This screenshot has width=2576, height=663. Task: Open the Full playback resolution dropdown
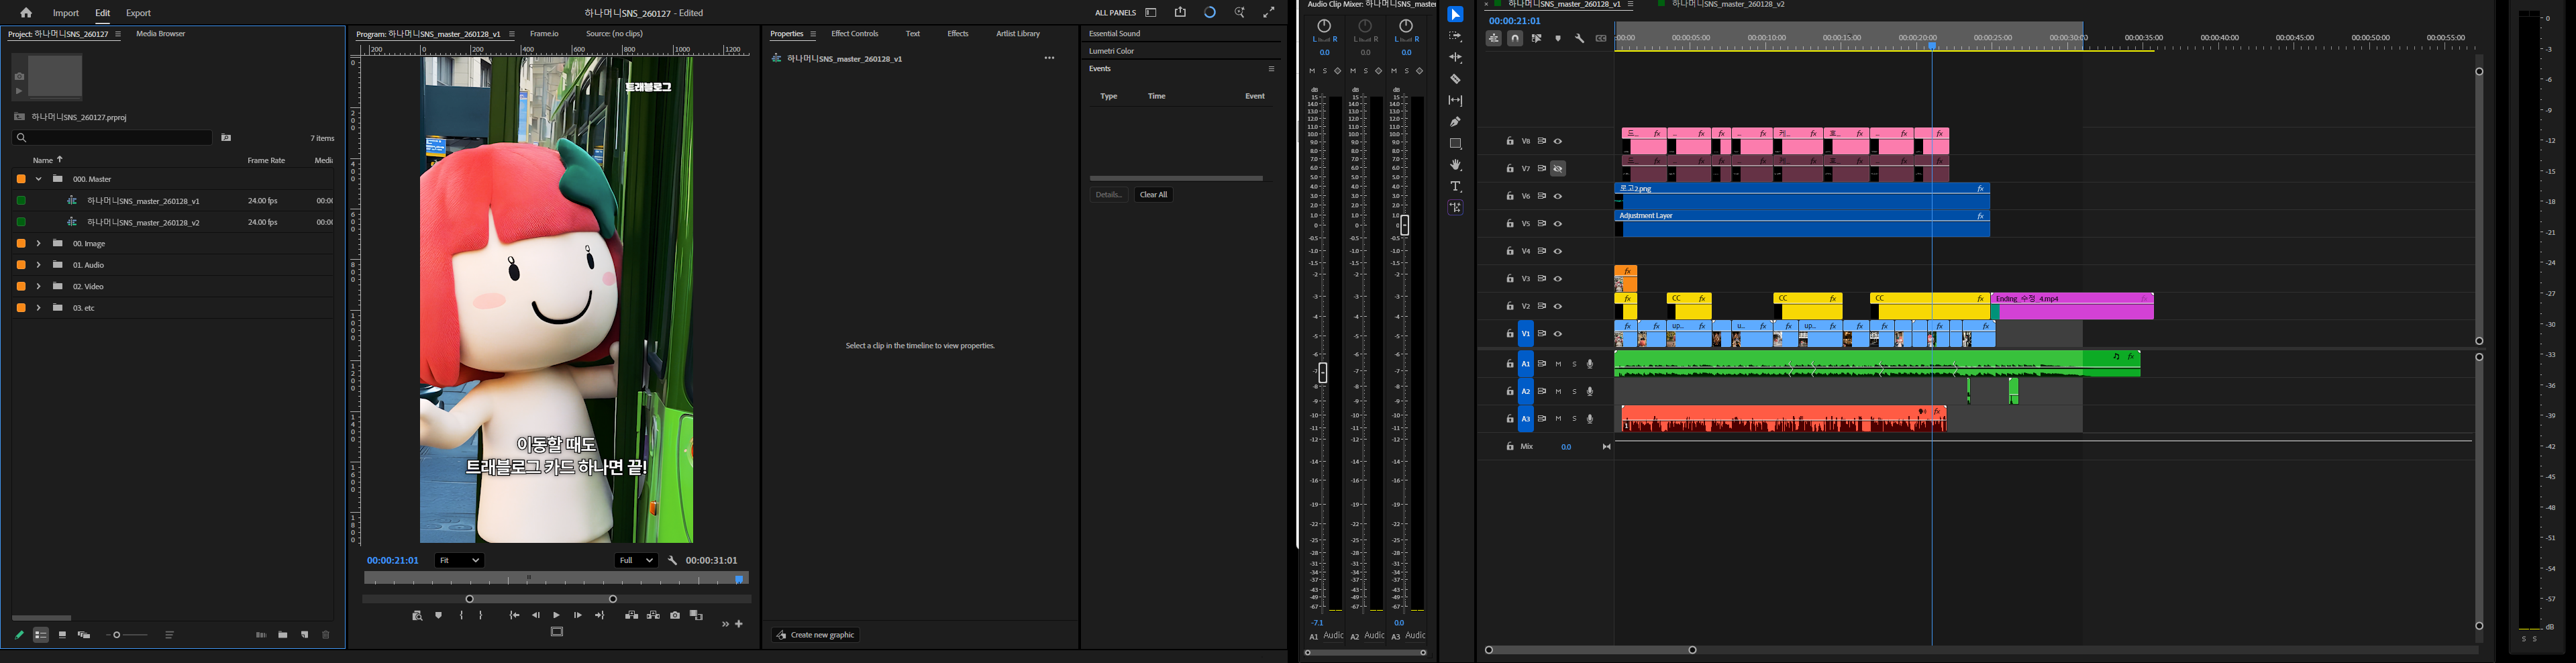[636, 560]
